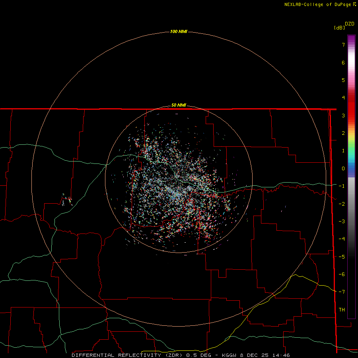Click the DZD legend title
358x358 pixels.
350,24
